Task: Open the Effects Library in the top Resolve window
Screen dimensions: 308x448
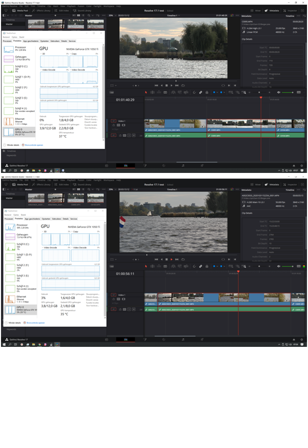Action: click(x=41, y=11)
